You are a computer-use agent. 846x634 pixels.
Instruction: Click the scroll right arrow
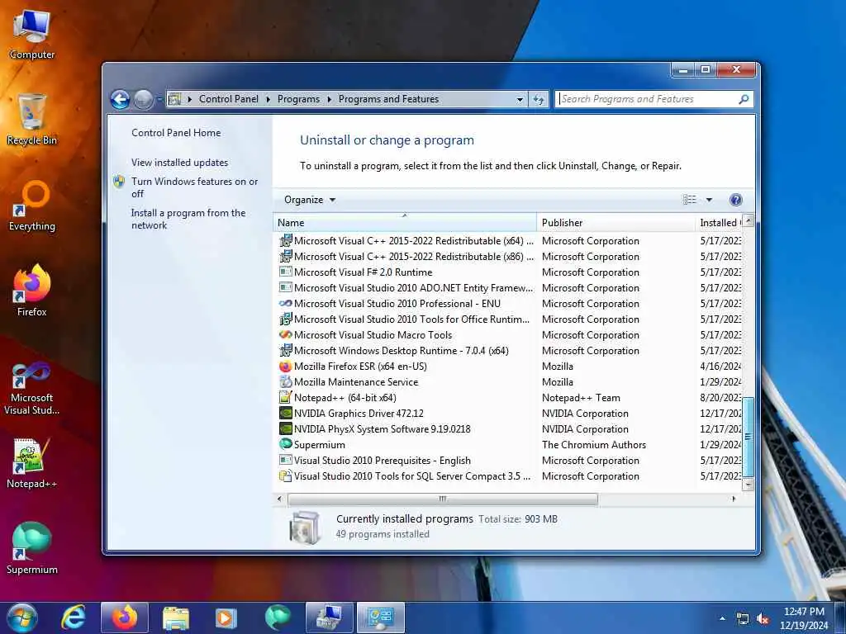click(x=734, y=499)
